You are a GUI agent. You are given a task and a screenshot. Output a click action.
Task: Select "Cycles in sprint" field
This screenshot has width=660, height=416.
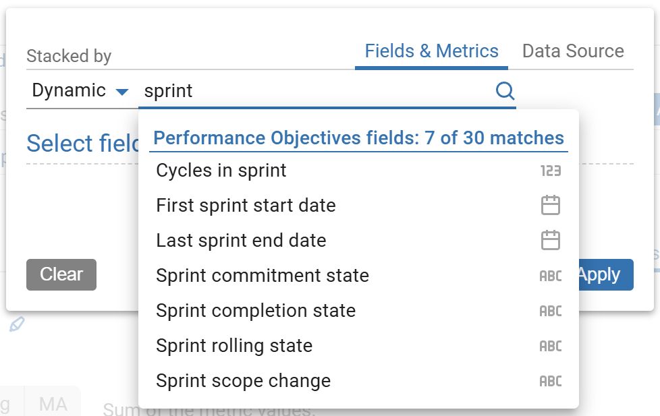(221, 171)
